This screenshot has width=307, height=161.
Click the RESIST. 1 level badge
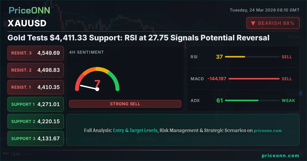pyautogui.click(x=35, y=87)
